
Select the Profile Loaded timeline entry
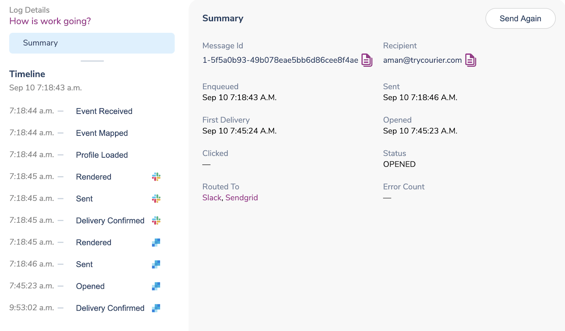pyautogui.click(x=102, y=155)
